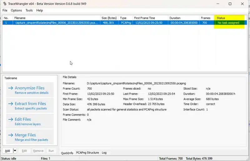This screenshot has height=161, width=250.
Task: Open the File menu
Action: (5, 10)
